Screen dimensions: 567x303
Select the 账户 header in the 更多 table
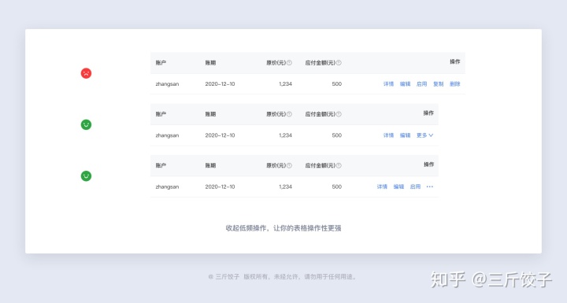[161, 114]
